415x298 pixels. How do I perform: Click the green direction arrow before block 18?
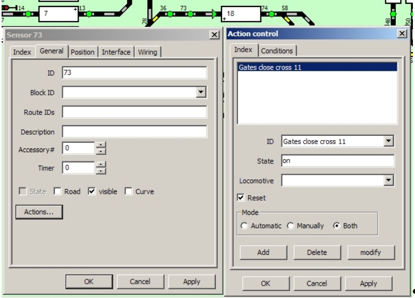click(214, 14)
